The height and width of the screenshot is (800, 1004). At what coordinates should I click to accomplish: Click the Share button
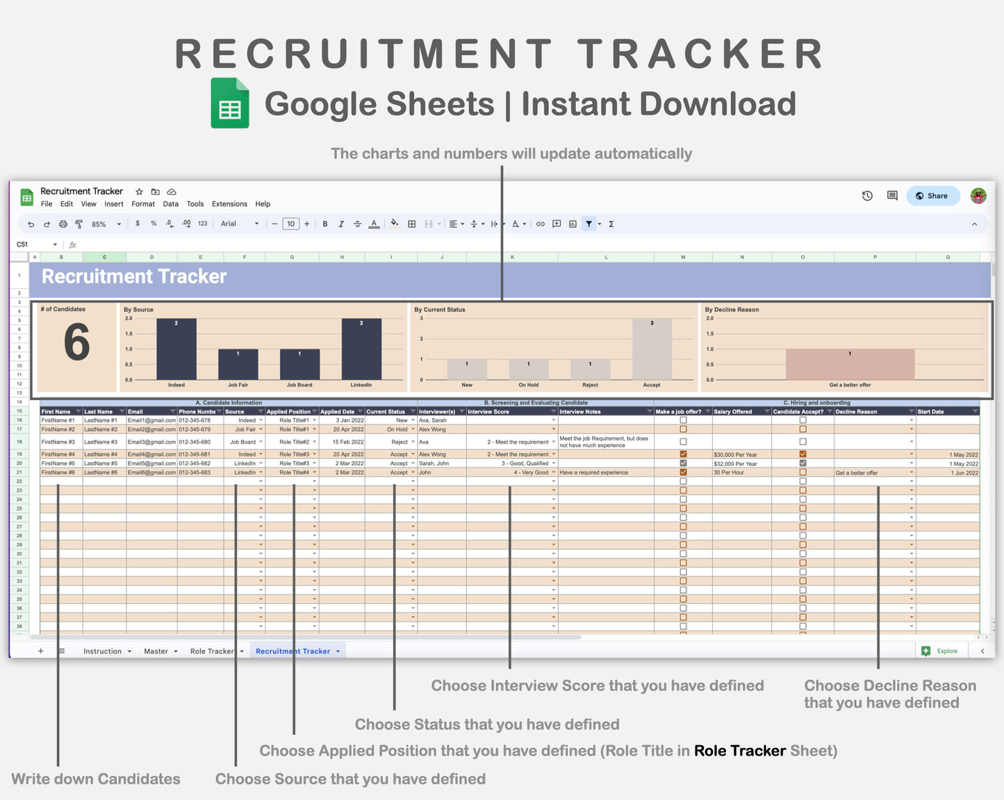[x=932, y=195]
